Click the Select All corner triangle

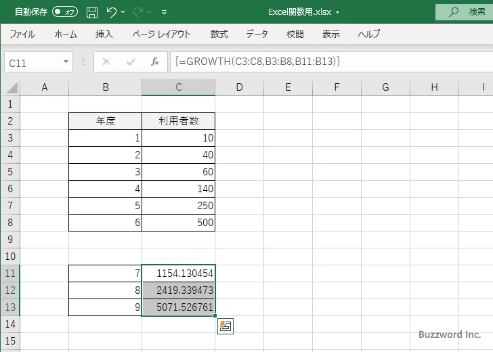(x=12, y=87)
